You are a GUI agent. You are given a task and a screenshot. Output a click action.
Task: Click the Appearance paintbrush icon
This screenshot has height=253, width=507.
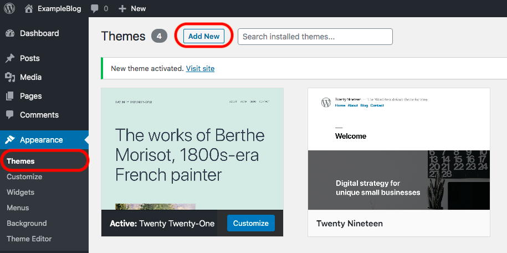pos(10,140)
